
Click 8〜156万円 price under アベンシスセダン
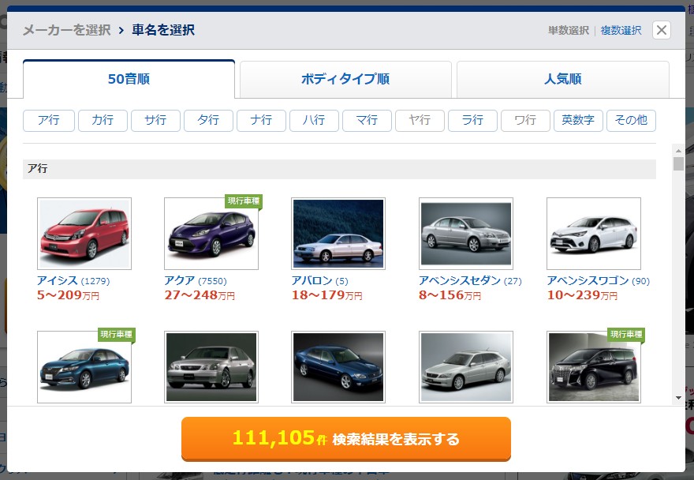coord(450,295)
